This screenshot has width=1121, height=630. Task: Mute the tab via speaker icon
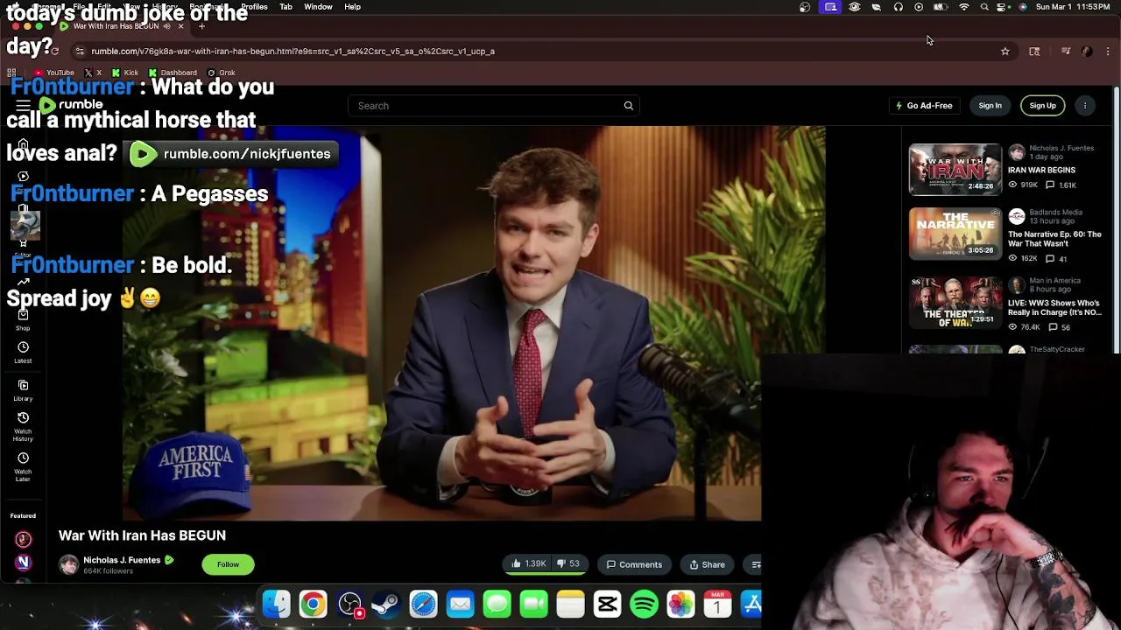coord(166,26)
